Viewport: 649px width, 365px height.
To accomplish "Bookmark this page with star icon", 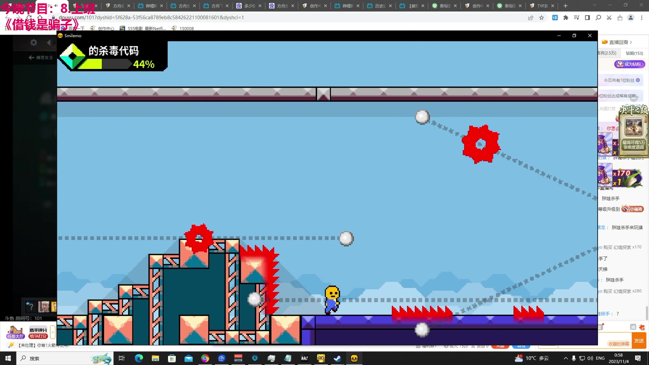I will point(542,18).
